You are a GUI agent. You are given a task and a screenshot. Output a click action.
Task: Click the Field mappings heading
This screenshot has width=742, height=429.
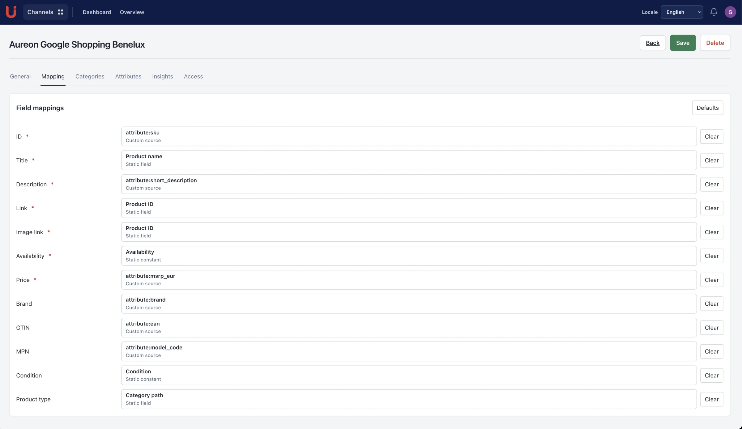[40, 108]
